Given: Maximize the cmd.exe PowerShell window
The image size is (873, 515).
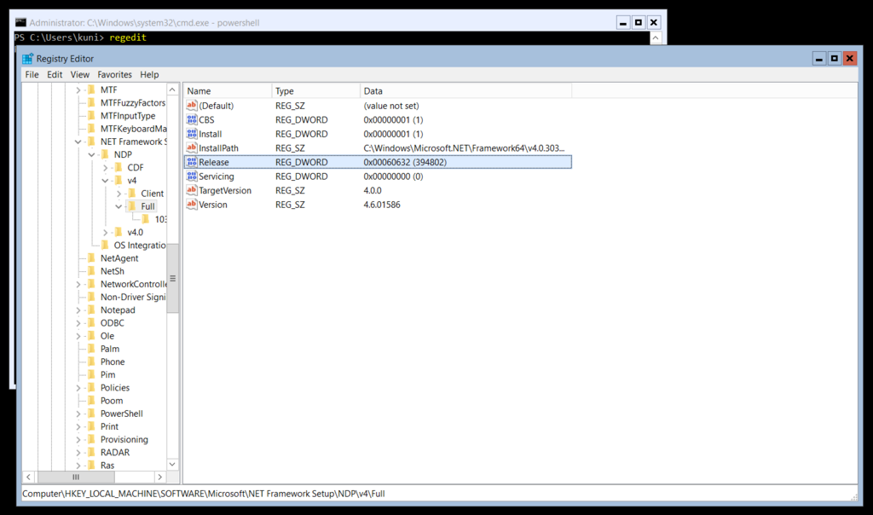Looking at the screenshot, I should [x=638, y=22].
